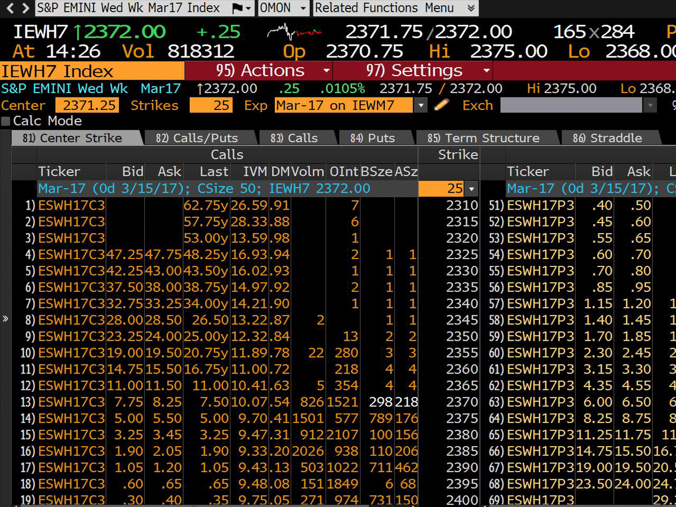Click the Vol 818312 value
This screenshot has height=507, width=676.
click(201, 51)
